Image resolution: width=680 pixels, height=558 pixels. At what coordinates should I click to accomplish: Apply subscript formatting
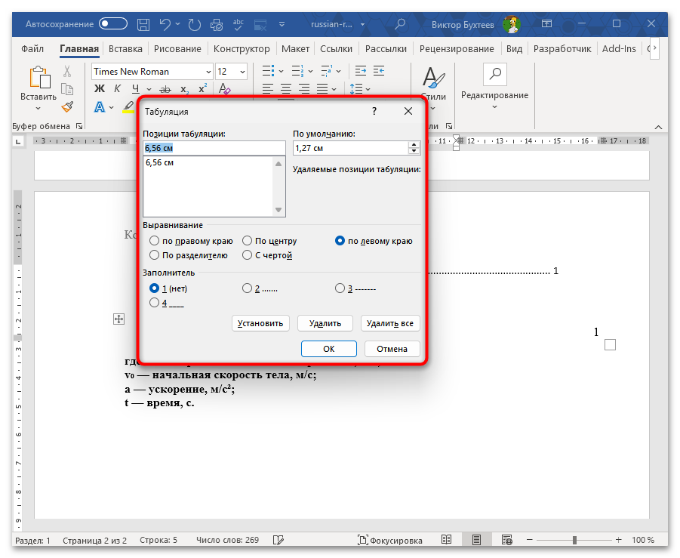[x=184, y=89]
